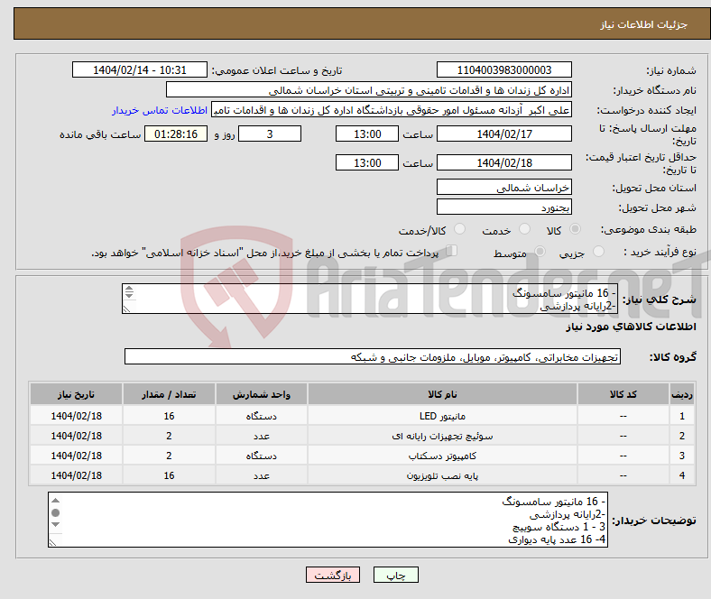
Task: Click the announcement date field 1404/02/14 - 10:31
Action: point(140,69)
